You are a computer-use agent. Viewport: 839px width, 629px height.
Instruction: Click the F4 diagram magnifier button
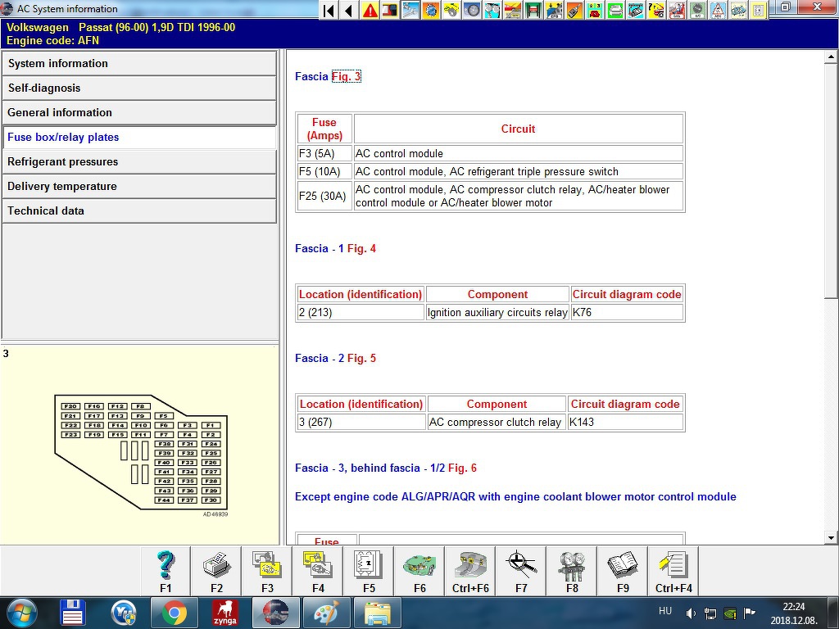click(x=318, y=571)
